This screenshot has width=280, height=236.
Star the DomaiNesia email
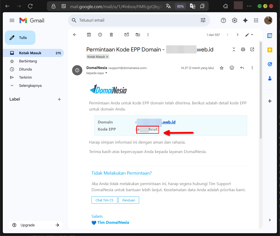point(222,68)
